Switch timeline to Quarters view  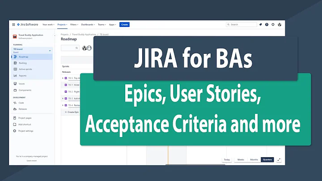267,159
